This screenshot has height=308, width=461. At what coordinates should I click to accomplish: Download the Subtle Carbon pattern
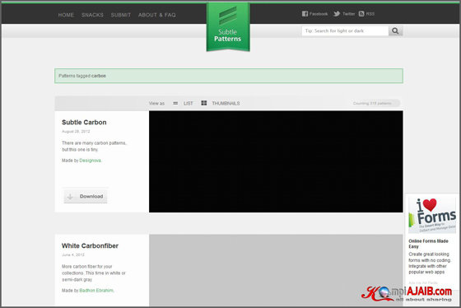86,196
